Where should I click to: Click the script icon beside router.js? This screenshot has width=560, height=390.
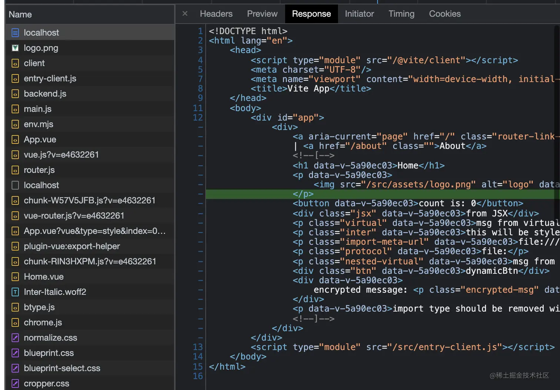coord(15,170)
